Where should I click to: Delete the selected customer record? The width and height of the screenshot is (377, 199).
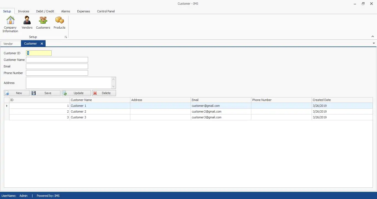(x=104, y=93)
